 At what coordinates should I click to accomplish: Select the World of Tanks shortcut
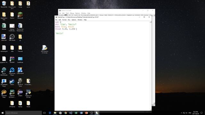click(x=20, y=83)
